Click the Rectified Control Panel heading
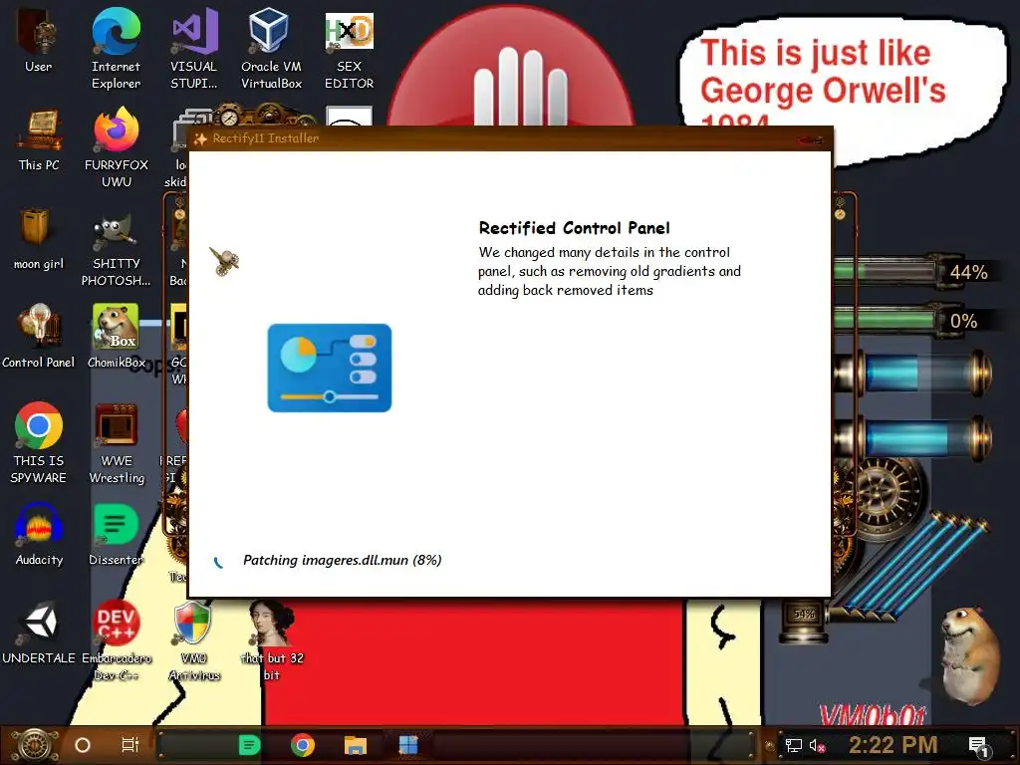 tap(575, 228)
